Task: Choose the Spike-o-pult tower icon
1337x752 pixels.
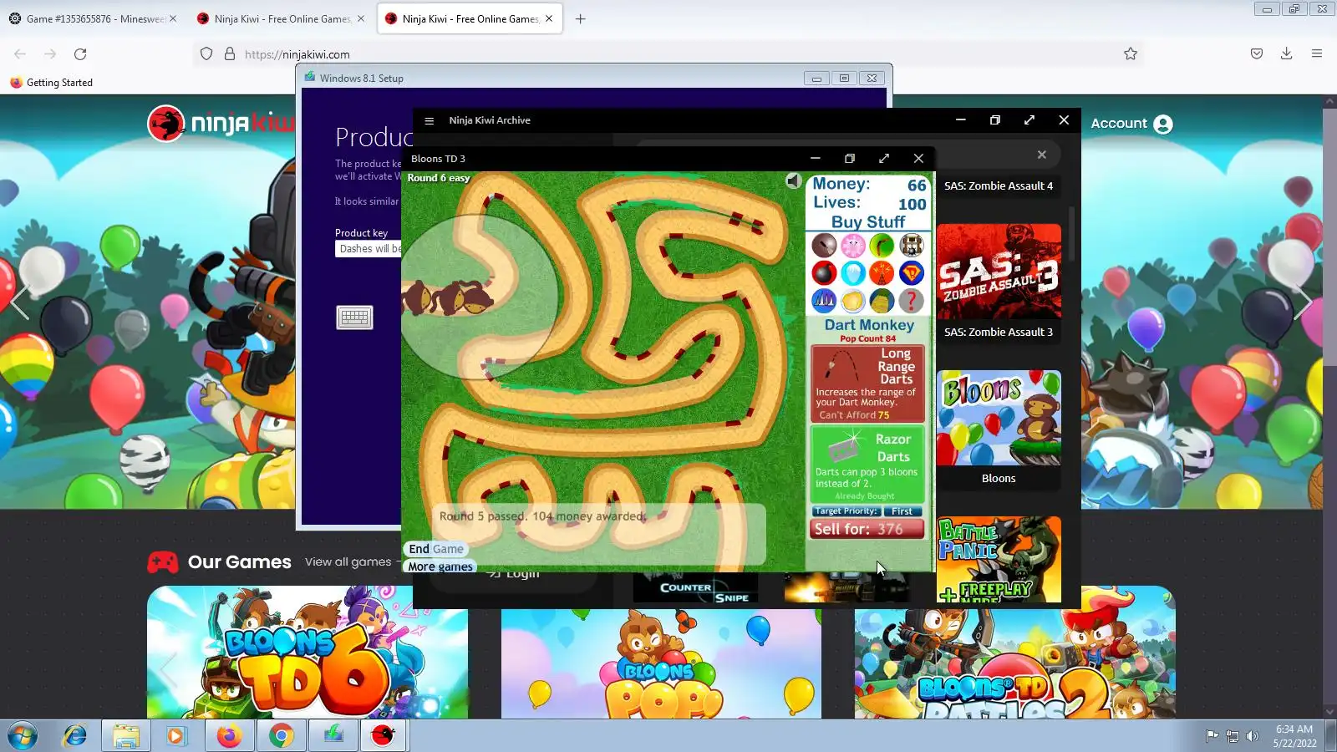Action: coord(911,246)
